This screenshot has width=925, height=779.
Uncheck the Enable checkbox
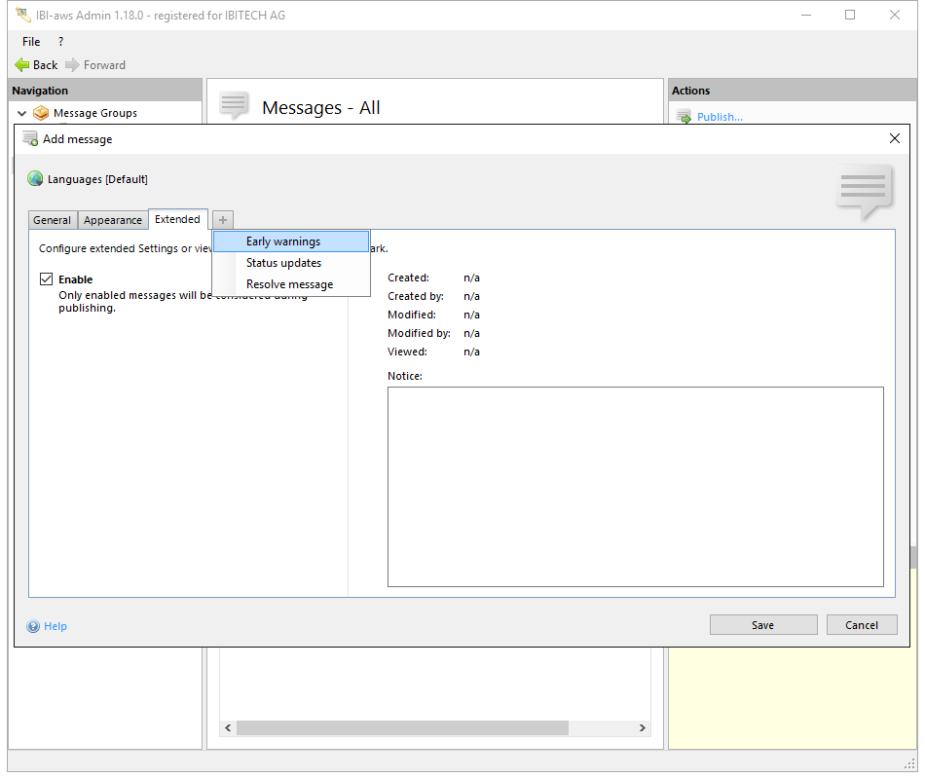tap(46, 279)
